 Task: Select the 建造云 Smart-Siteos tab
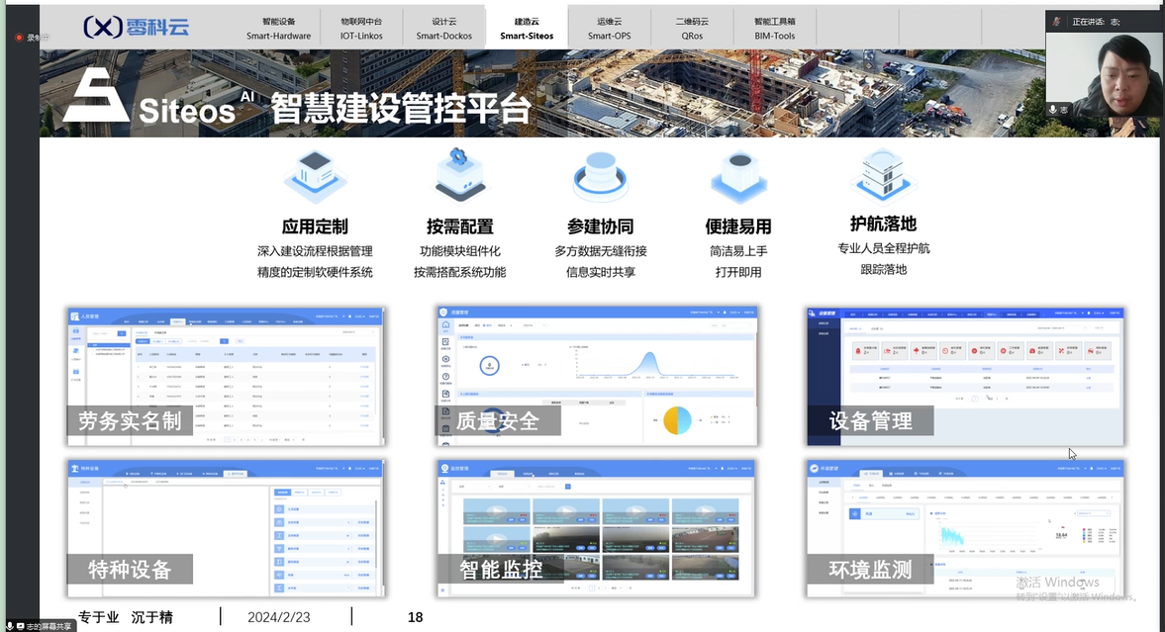point(527,29)
